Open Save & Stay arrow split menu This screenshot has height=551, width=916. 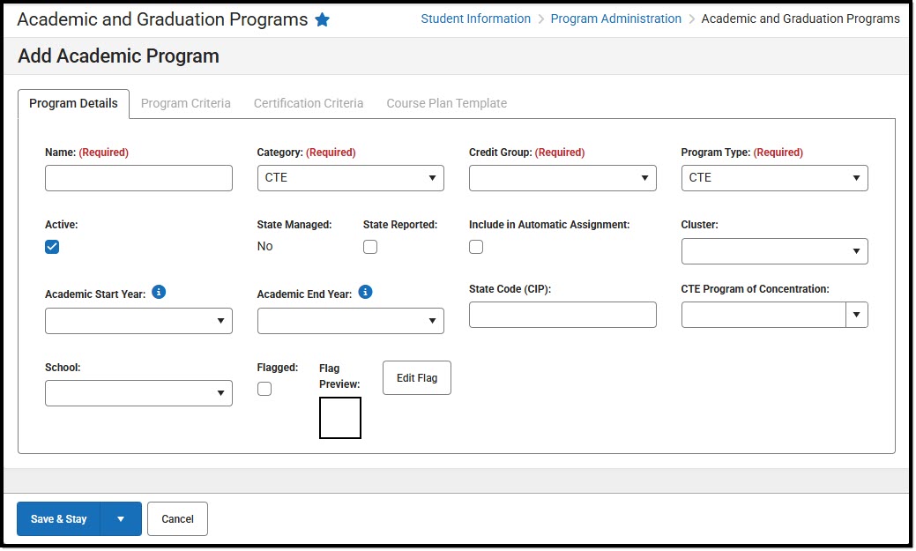[121, 519]
